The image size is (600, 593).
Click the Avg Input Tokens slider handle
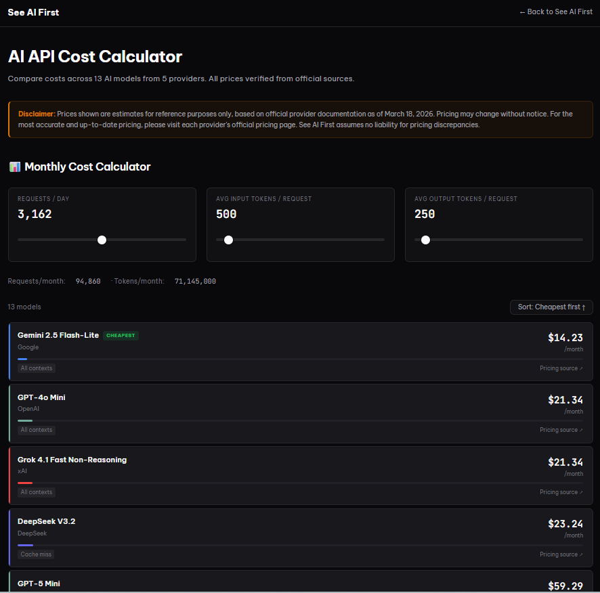point(228,240)
